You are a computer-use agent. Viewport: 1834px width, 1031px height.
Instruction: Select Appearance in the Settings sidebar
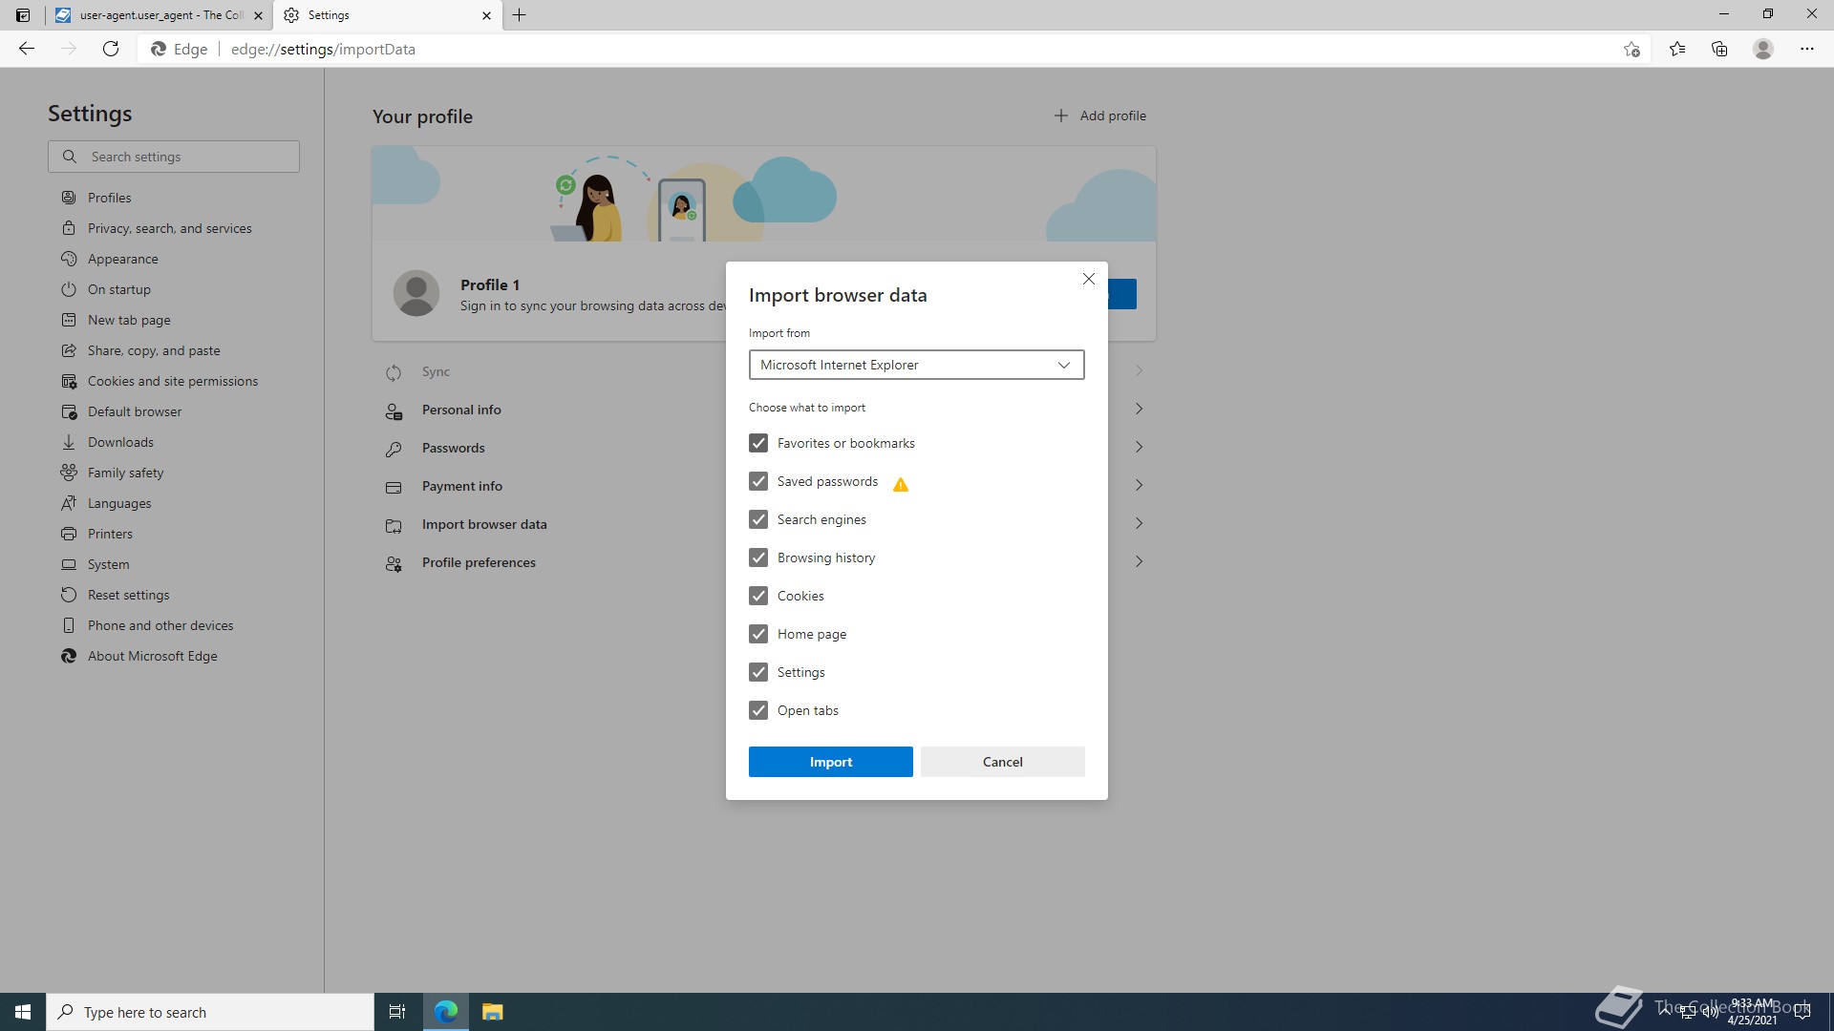tap(122, 259)
